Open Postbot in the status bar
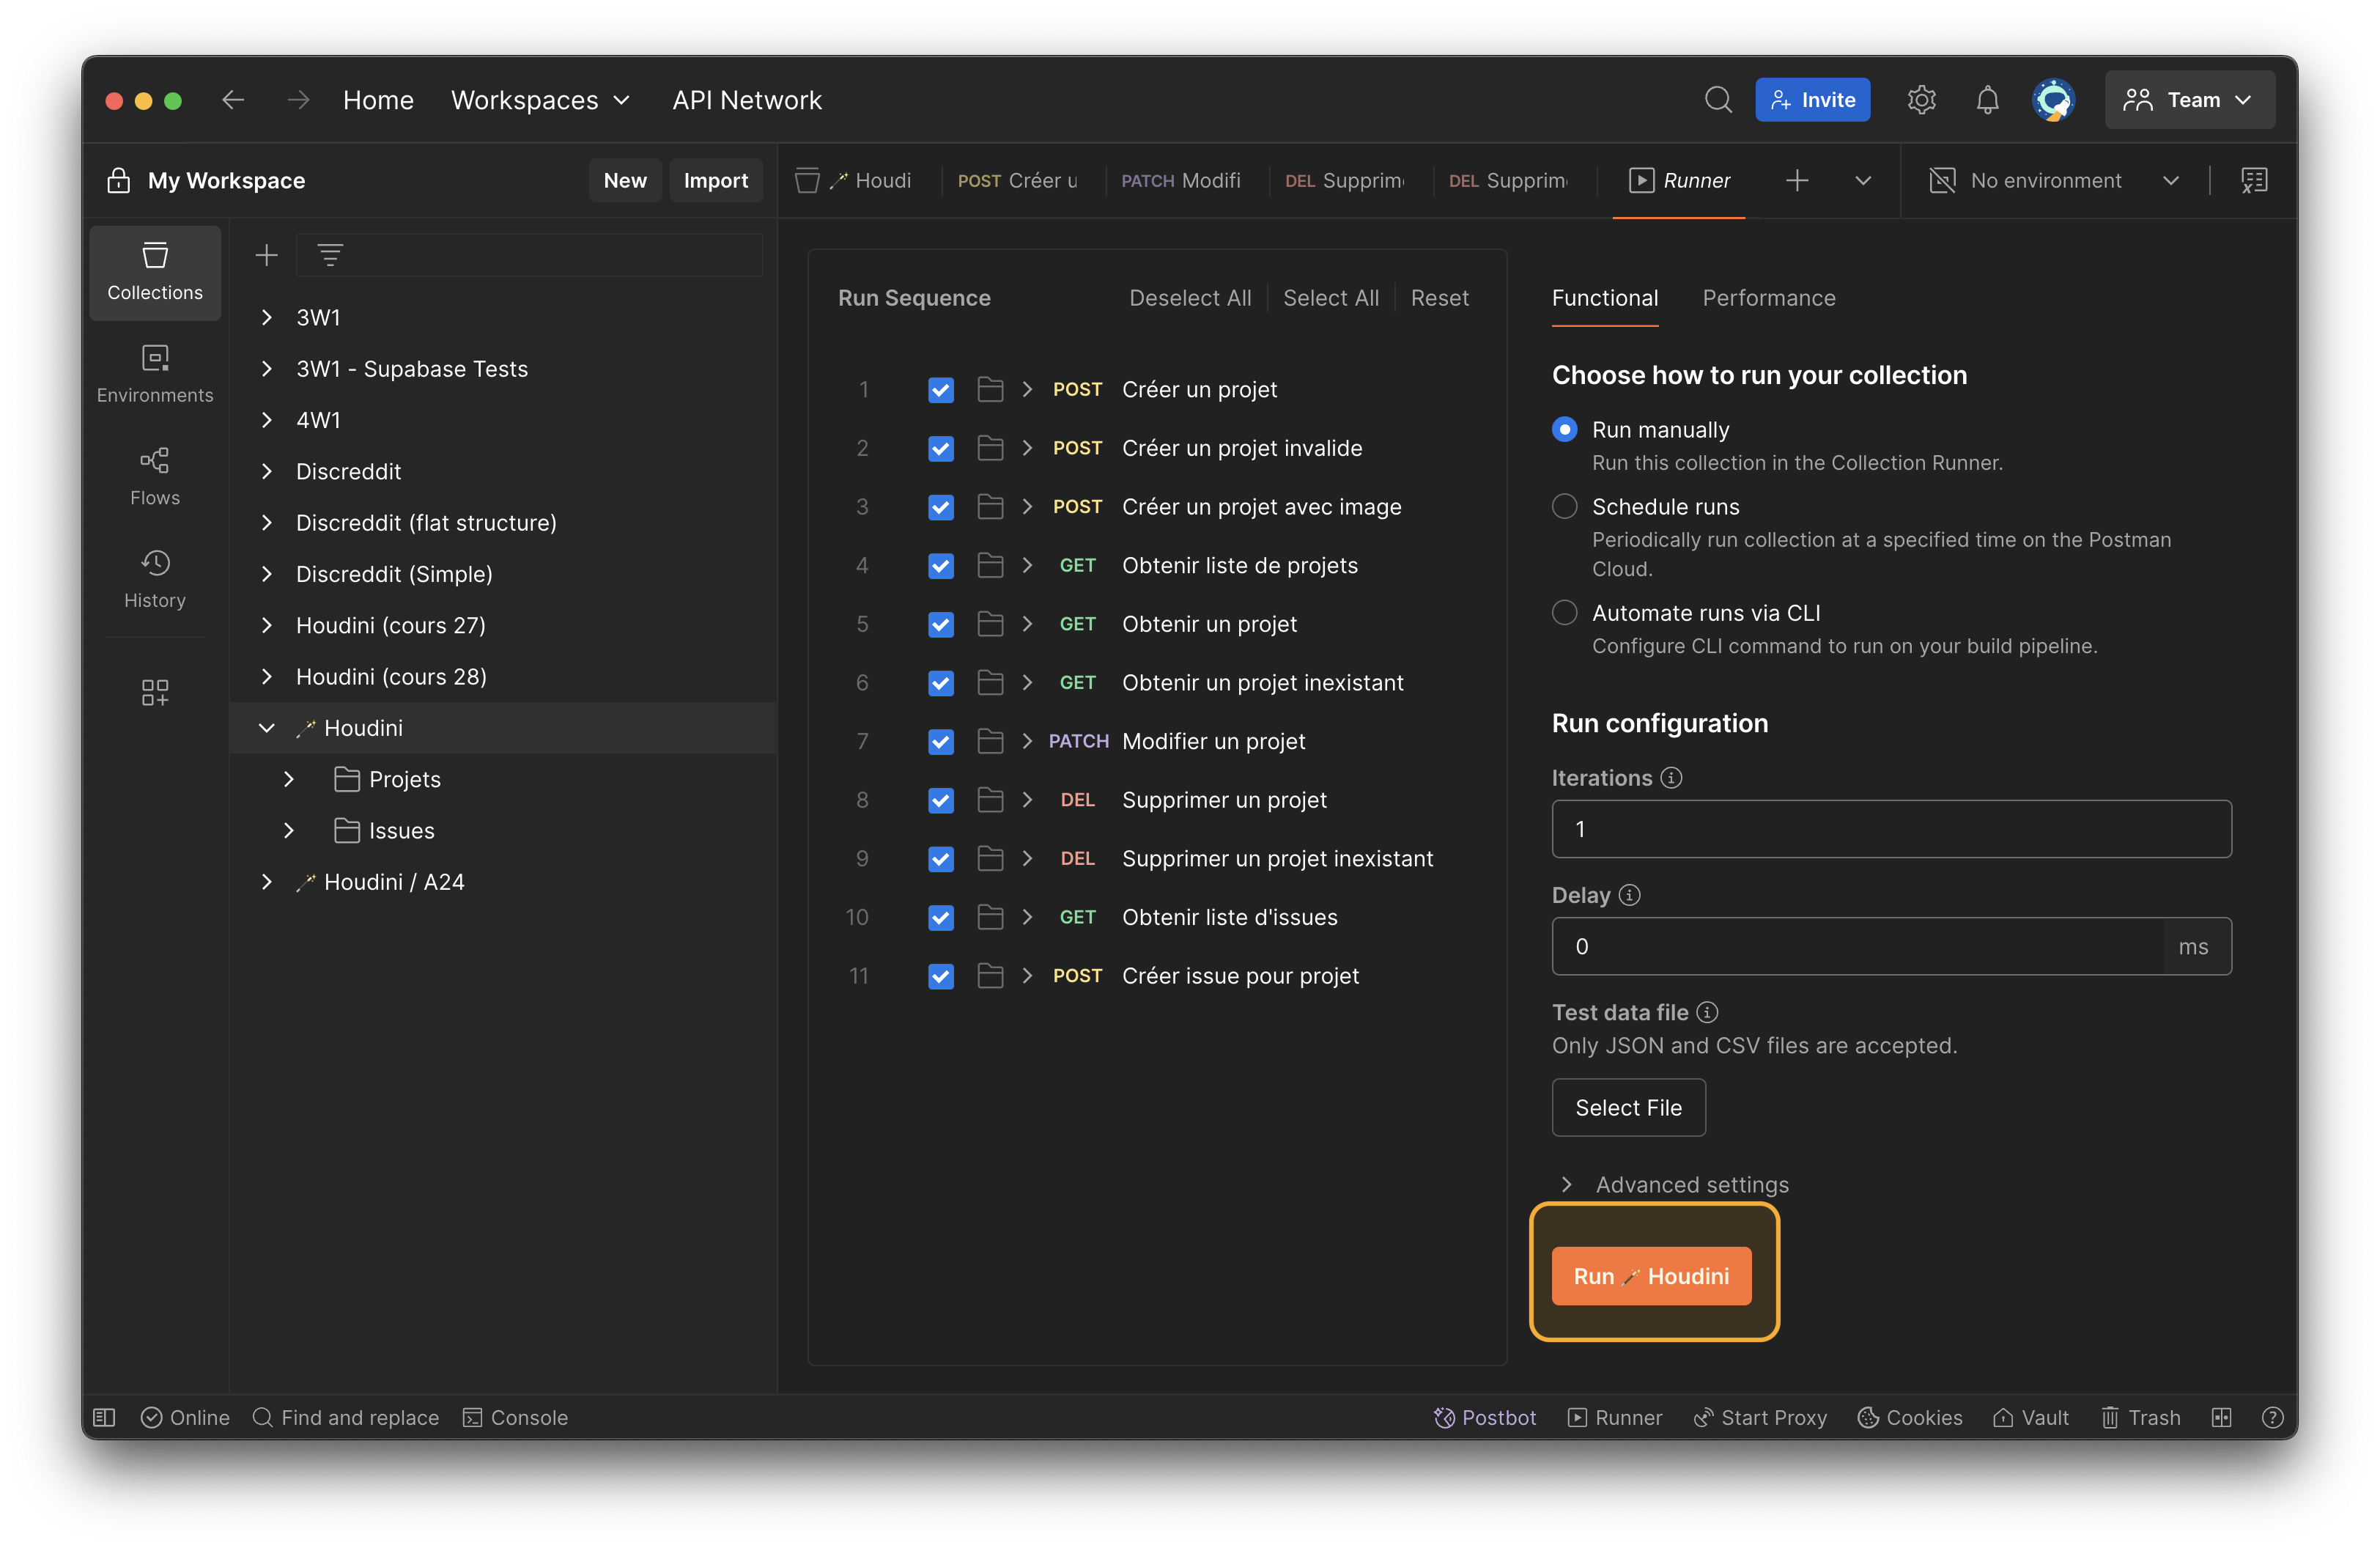The height and width of the screenshot is (1548, 2380). point(1484,1417)
